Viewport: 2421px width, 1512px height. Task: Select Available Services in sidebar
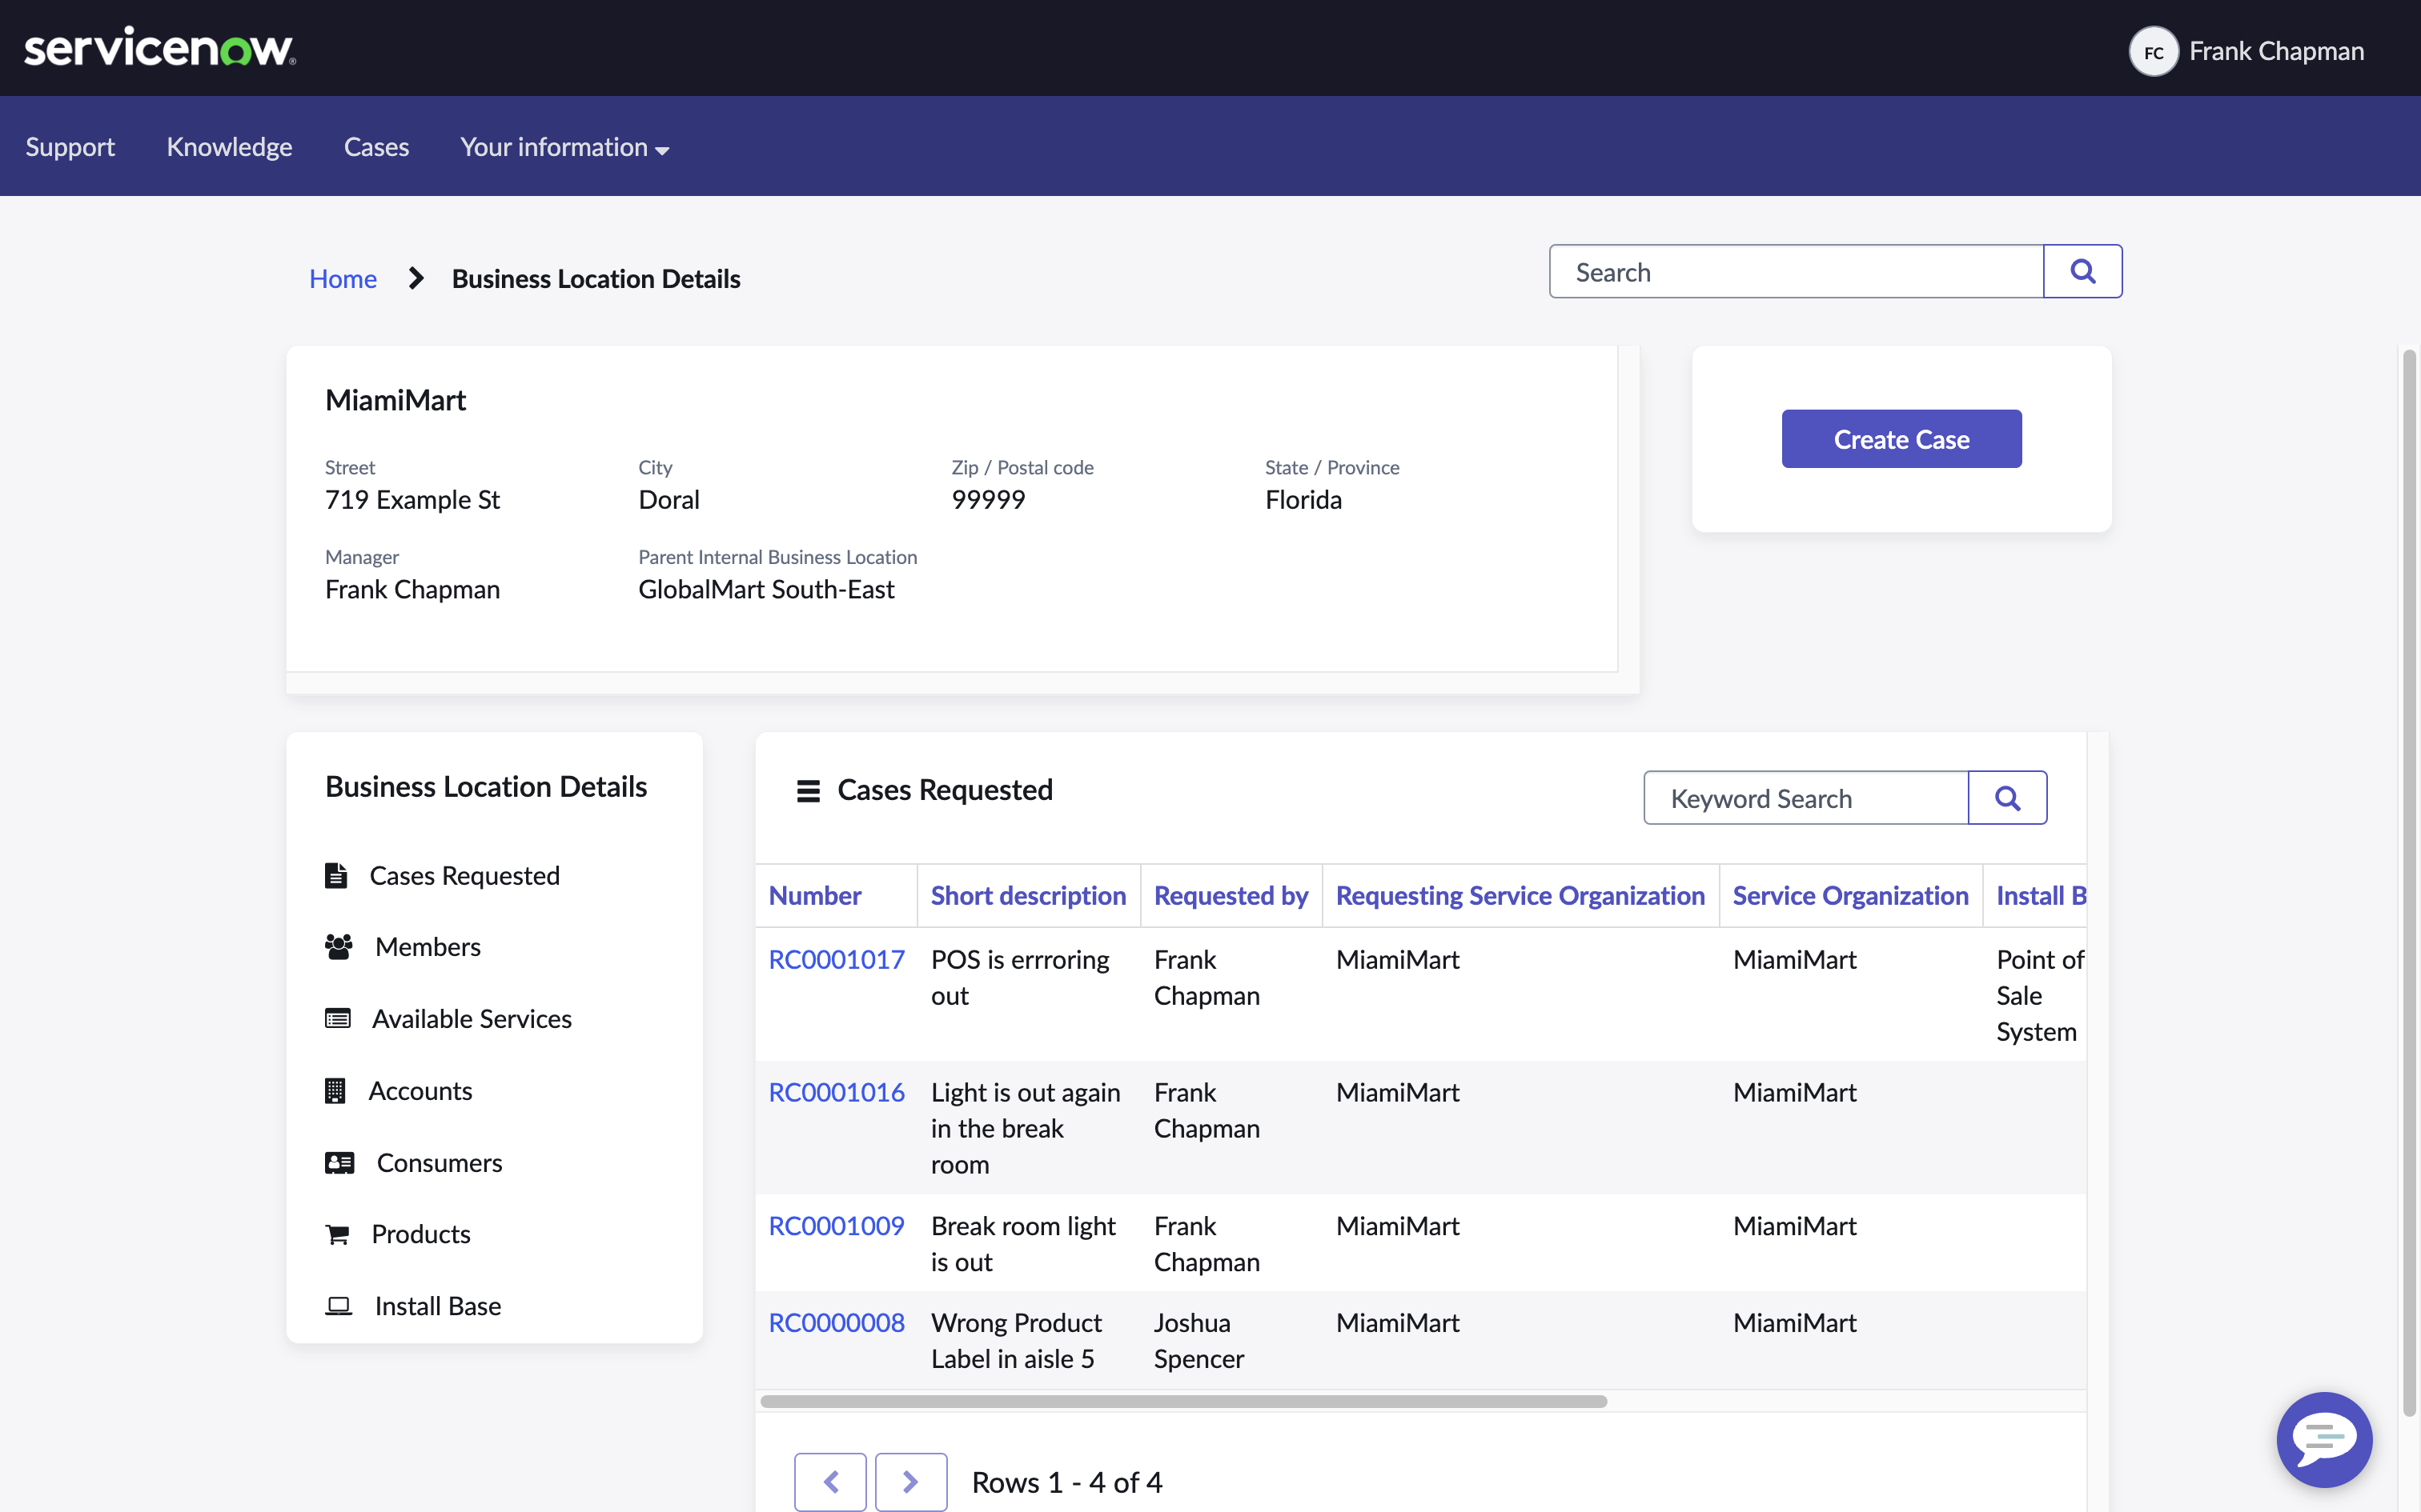472,1018
